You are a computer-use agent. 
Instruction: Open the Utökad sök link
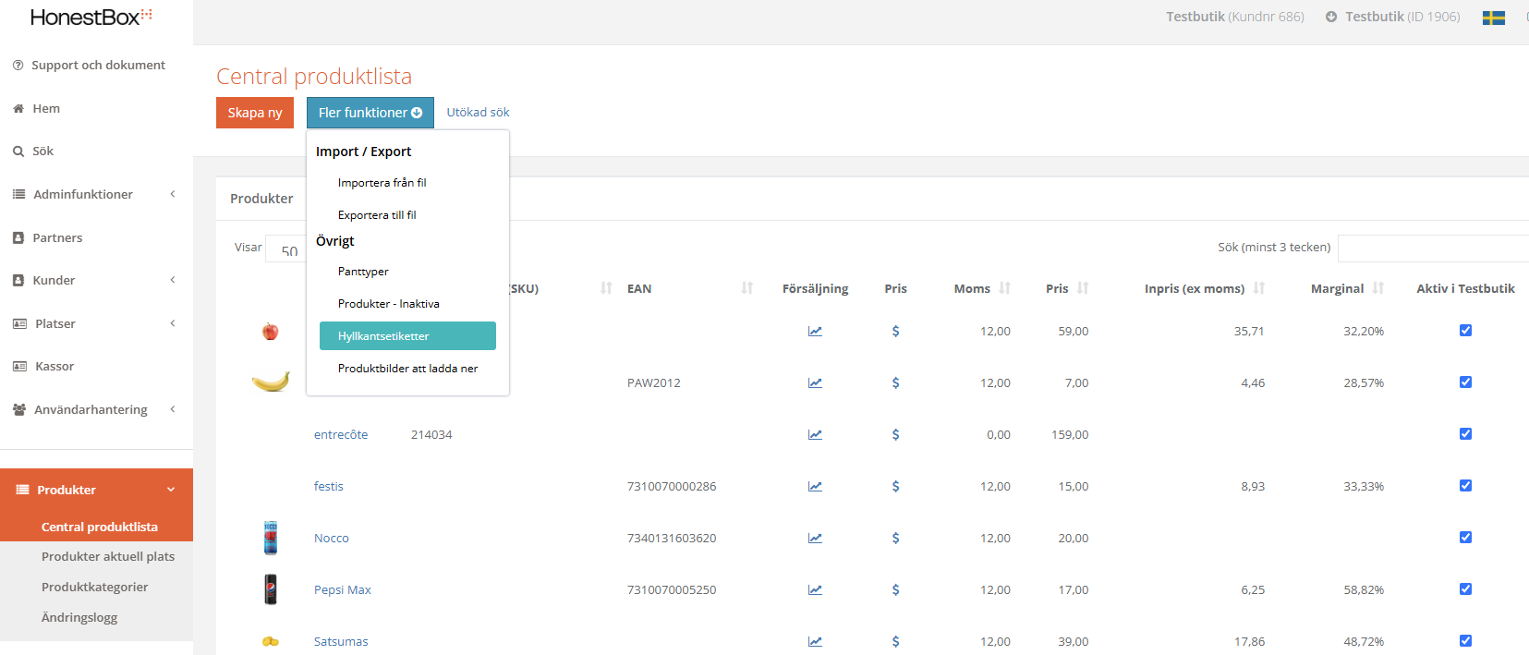[x=478, y=113]
